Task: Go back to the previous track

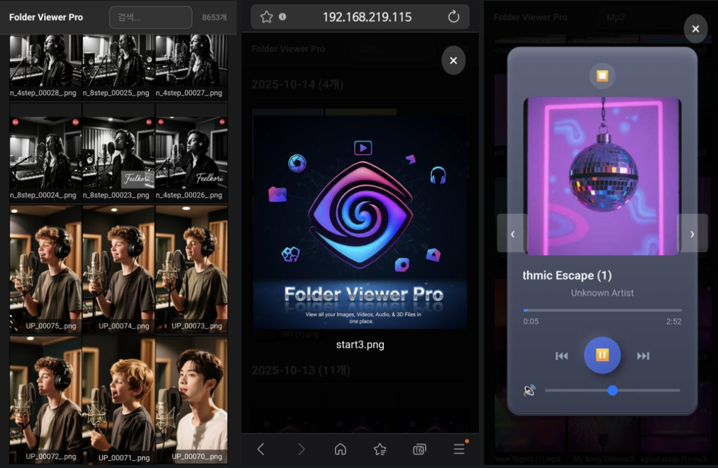Action: pos(562,356)
